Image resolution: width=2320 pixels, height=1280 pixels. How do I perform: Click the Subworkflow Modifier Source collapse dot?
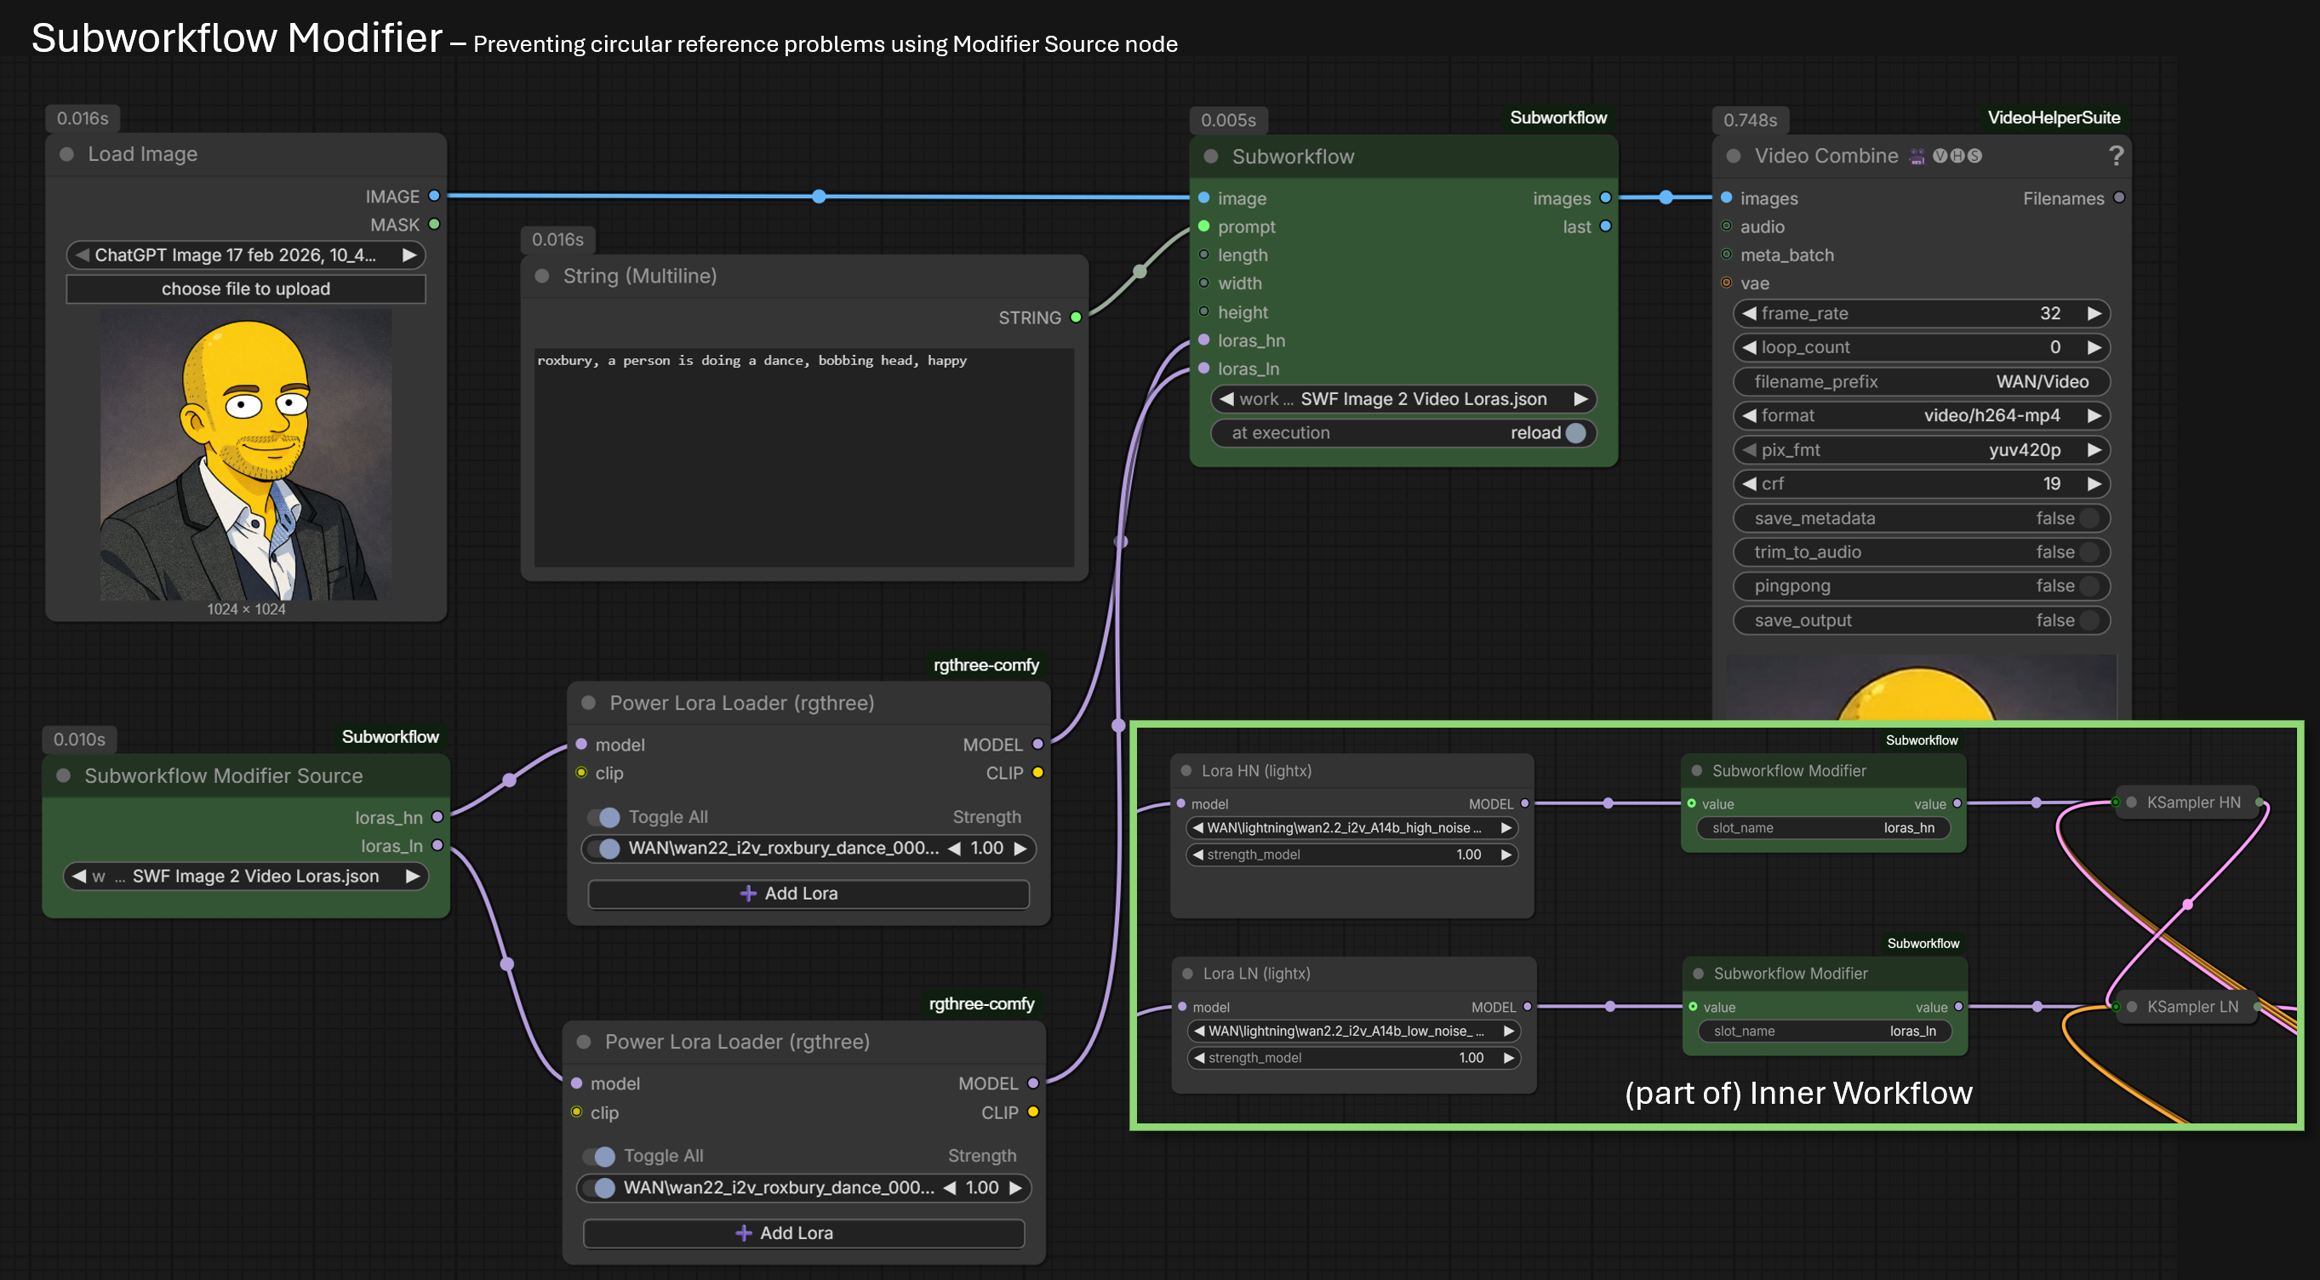pyautogui.click(x=63, y=775)
